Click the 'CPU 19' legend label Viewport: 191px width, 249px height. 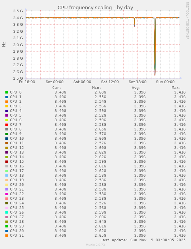click(17, 180)
